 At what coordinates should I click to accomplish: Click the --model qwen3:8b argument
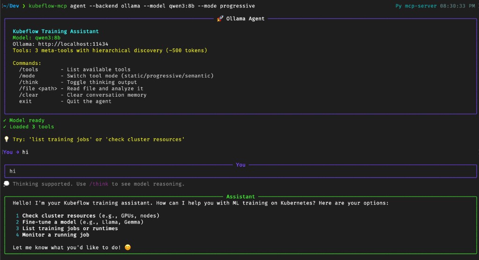pos(169,6)
